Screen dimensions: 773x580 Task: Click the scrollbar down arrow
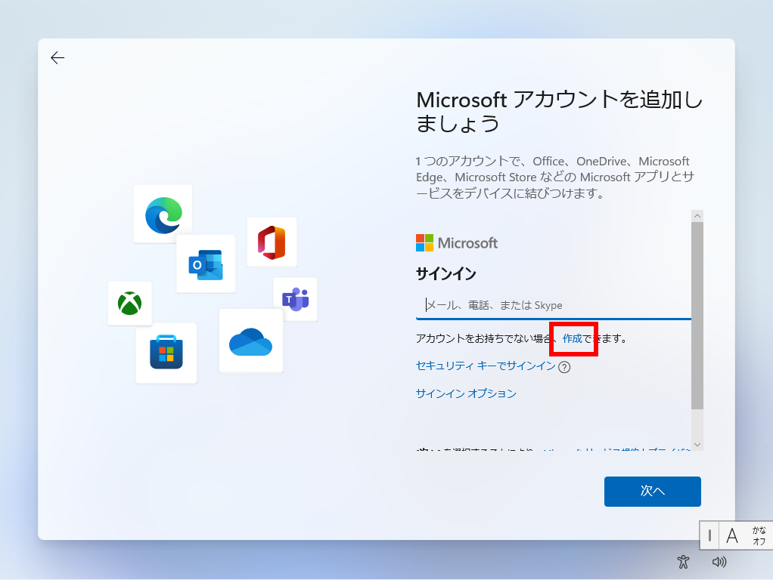pos(697,444)
